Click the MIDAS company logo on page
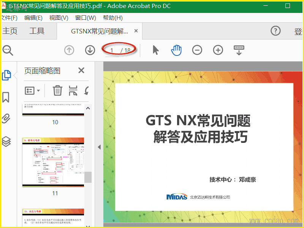This screenshot has width=304, height=228. click(177, 196)
